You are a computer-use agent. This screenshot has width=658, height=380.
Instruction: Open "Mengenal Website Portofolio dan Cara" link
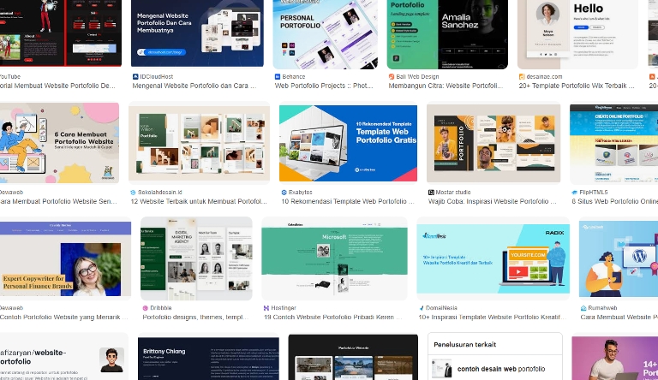197,86
